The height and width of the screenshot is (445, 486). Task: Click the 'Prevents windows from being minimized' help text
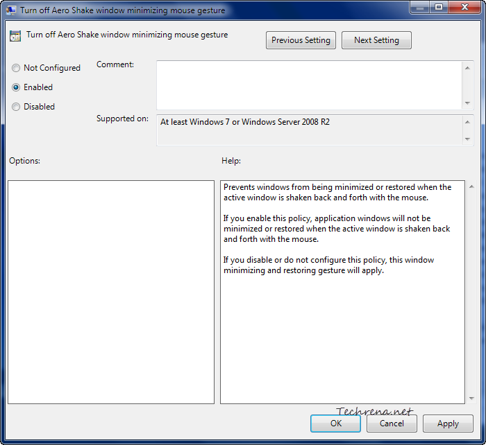(337, 192)
